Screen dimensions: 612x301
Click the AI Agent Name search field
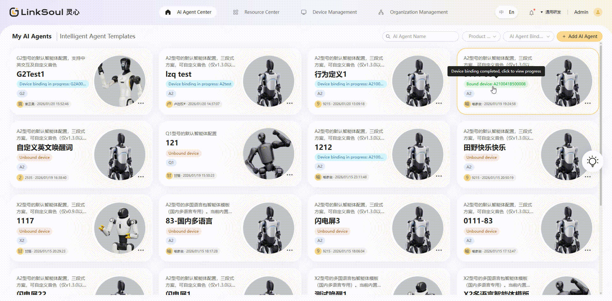click(x=420, y=36)
